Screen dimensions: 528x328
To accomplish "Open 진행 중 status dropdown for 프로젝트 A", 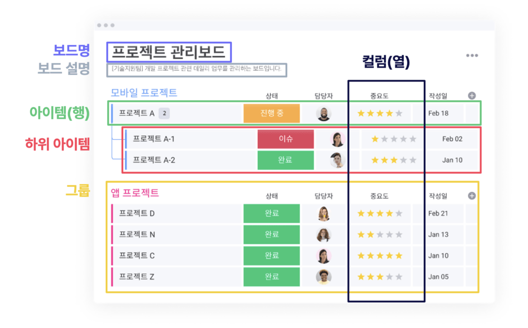I will tap(271, 113).
